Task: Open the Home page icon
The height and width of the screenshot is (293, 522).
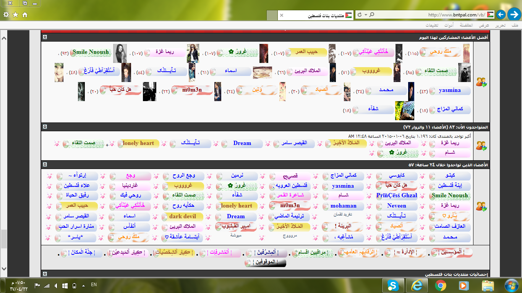Action: (25, 14)
